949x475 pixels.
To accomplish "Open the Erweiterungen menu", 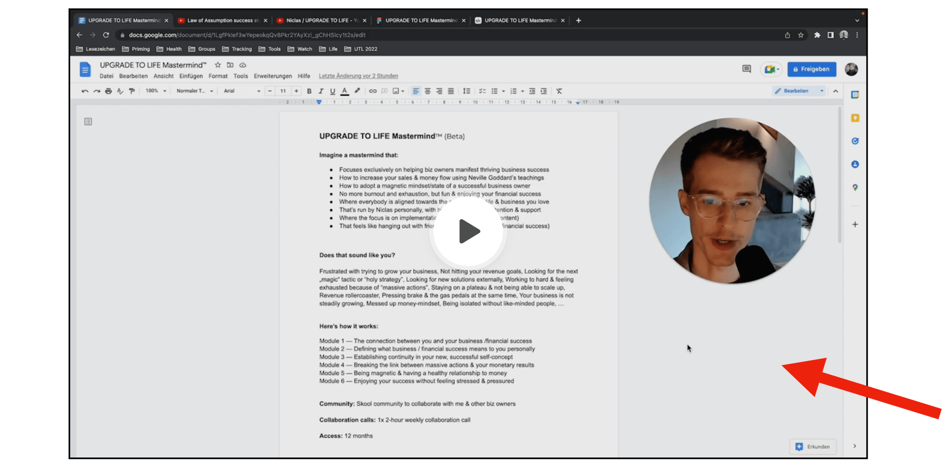I will [x=273, y=76].
